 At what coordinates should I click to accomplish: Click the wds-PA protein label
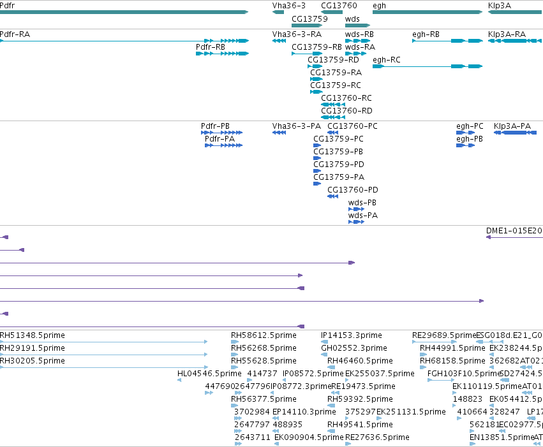tap(363, 216)
